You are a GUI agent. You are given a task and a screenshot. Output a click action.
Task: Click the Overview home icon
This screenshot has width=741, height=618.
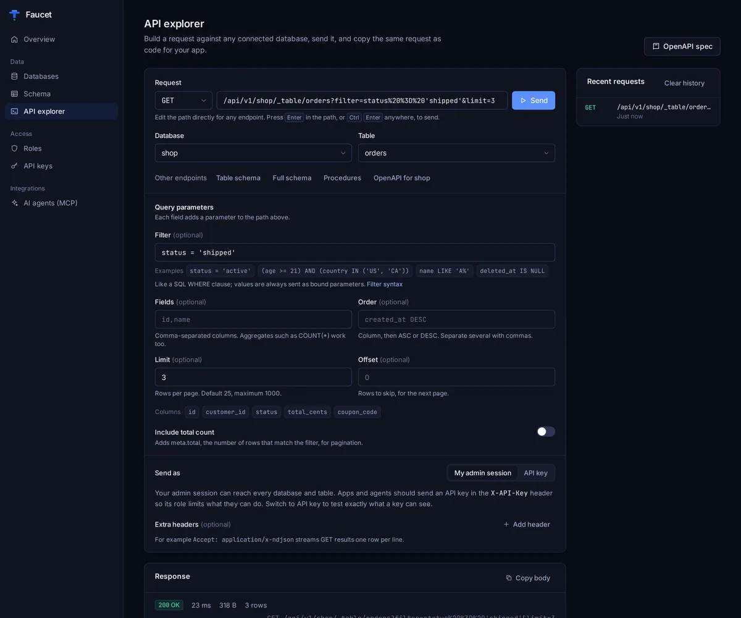click(14, 39)
